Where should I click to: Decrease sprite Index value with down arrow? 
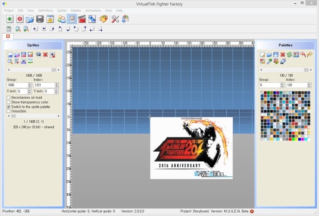(x=56, y=86)
